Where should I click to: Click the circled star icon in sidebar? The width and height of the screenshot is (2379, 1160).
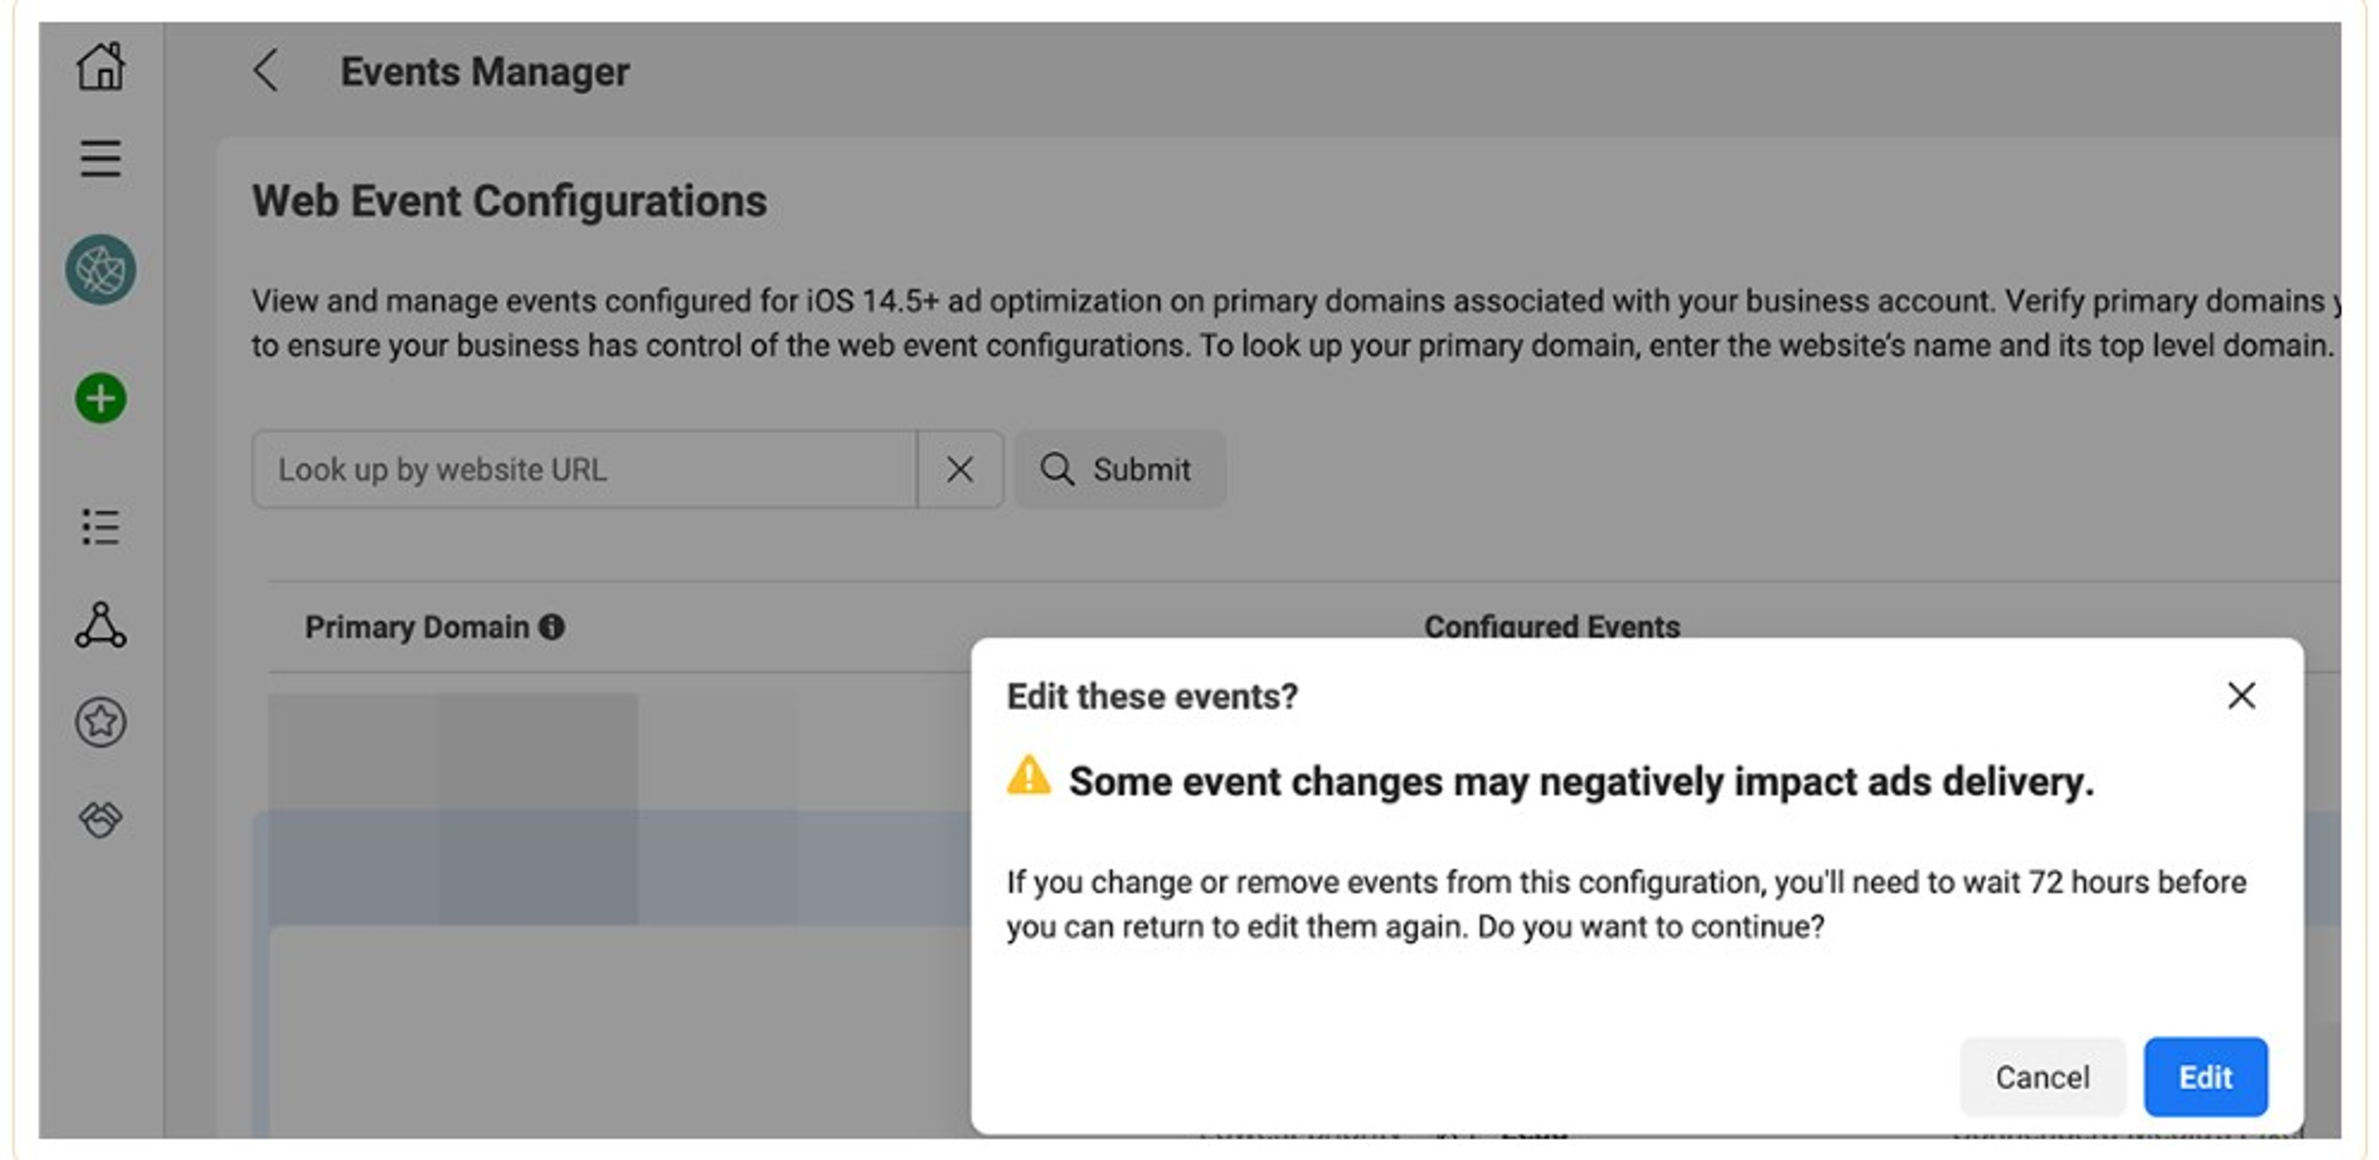[x=100, y=721]
